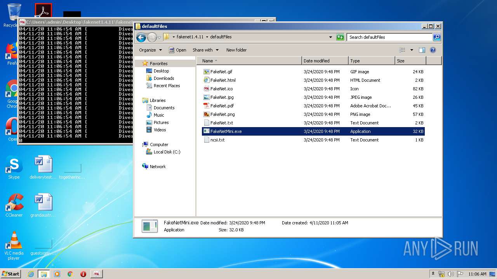Sort by the Type column header

372,61
